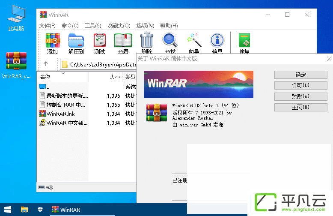
Task: Click the 信息 (Info) toolbar icon
Action: [x=217, y=40]
